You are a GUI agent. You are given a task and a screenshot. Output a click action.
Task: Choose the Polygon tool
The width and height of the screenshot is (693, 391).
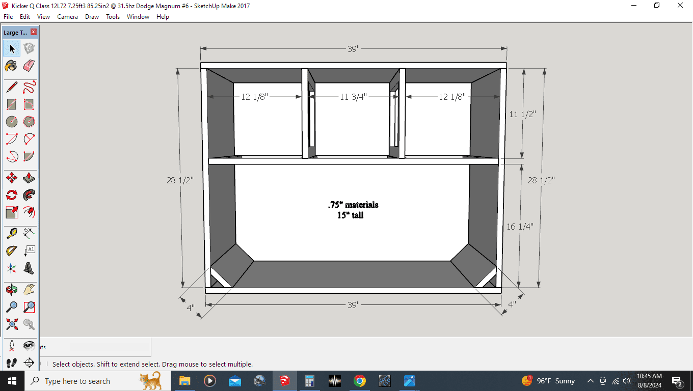29,122
